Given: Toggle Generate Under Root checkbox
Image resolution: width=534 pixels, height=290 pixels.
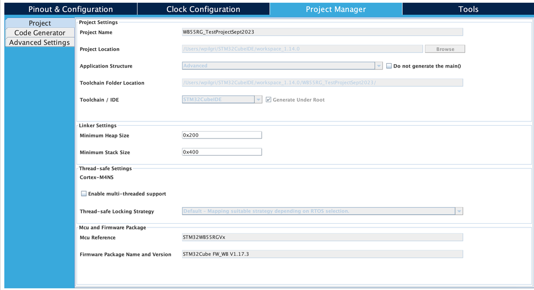Looking at the screenshot, I should 269,100.
